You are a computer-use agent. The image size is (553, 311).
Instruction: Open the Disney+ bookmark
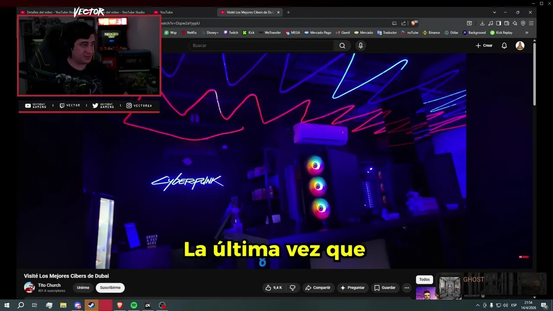tap(210, 32)
